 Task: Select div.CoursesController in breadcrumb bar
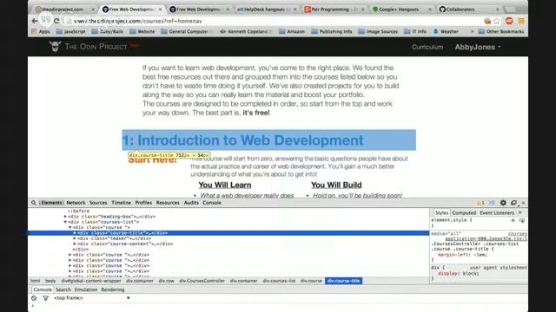coord(202,281)
